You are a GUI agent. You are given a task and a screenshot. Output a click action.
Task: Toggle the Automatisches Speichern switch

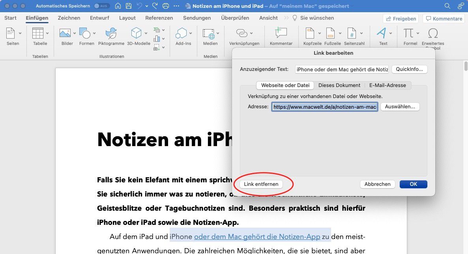tap(101, 6)
